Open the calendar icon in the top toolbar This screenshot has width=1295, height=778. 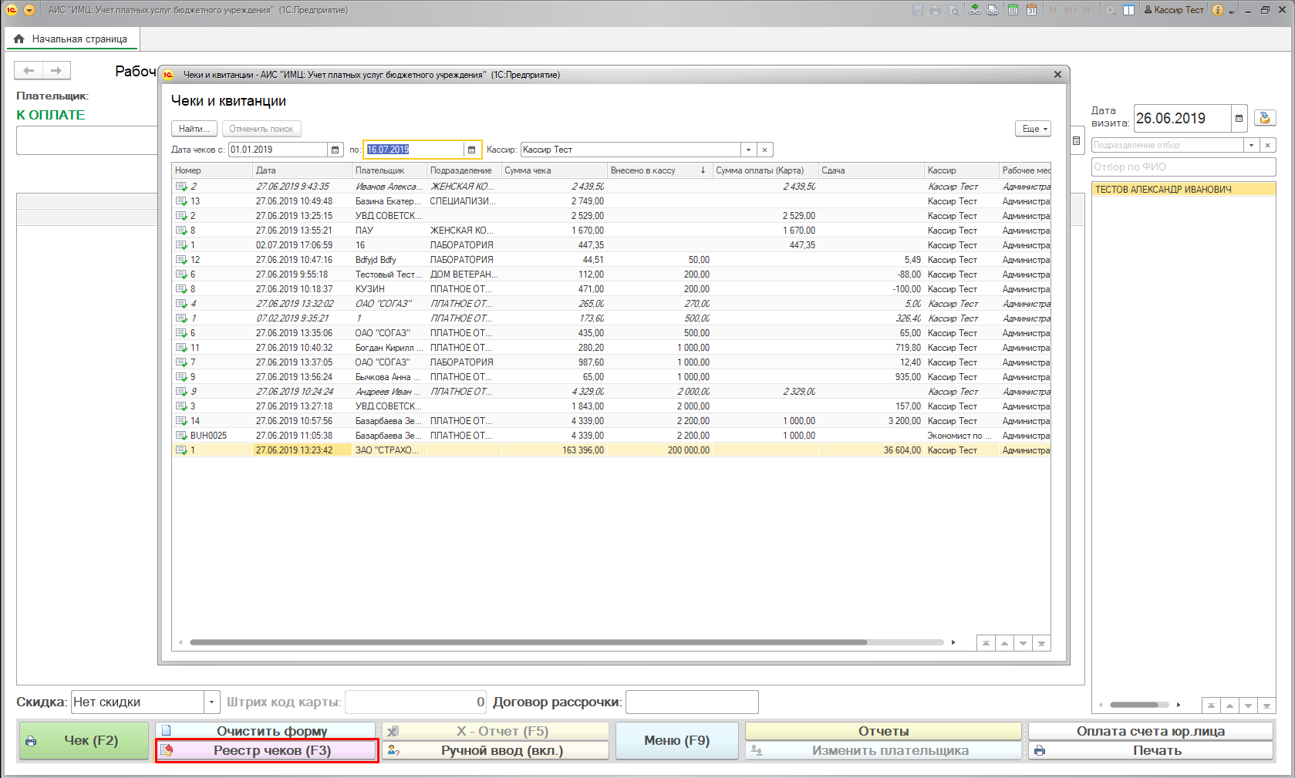[x=1031, y=10]
